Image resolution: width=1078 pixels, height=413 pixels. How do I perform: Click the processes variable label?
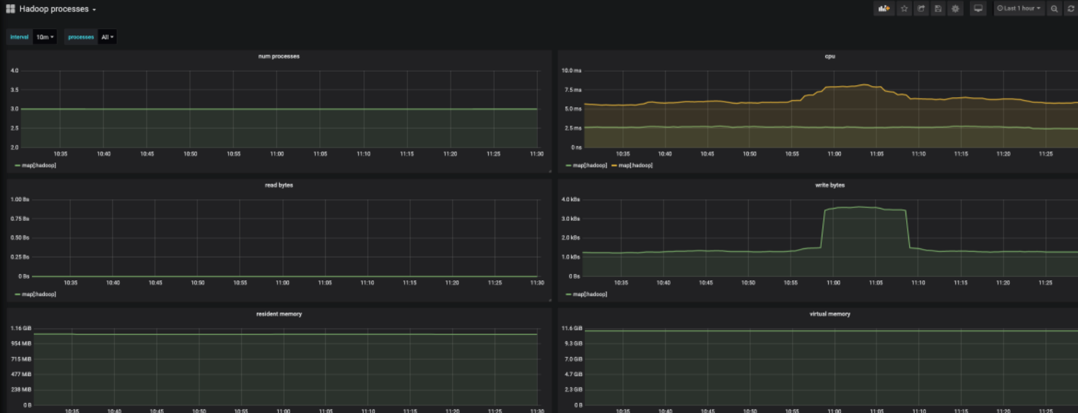coord(81,37)
